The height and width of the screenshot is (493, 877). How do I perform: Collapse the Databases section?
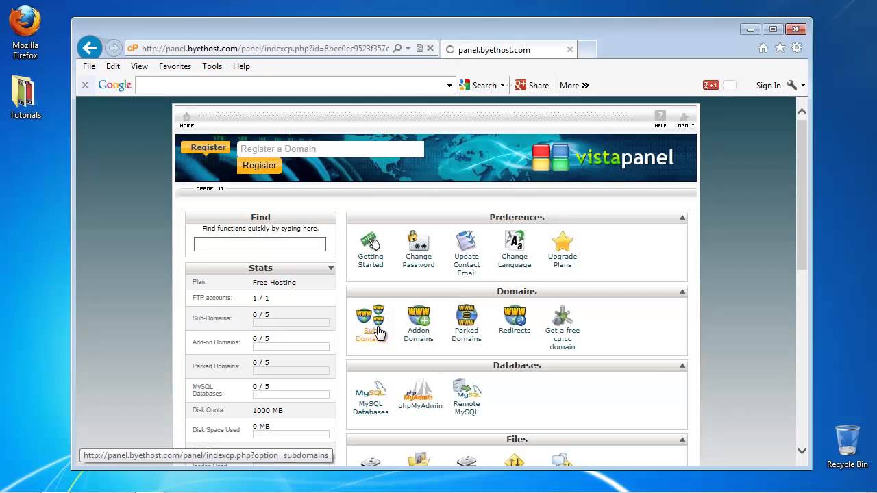pyautogui.click(x=682, y=366)
